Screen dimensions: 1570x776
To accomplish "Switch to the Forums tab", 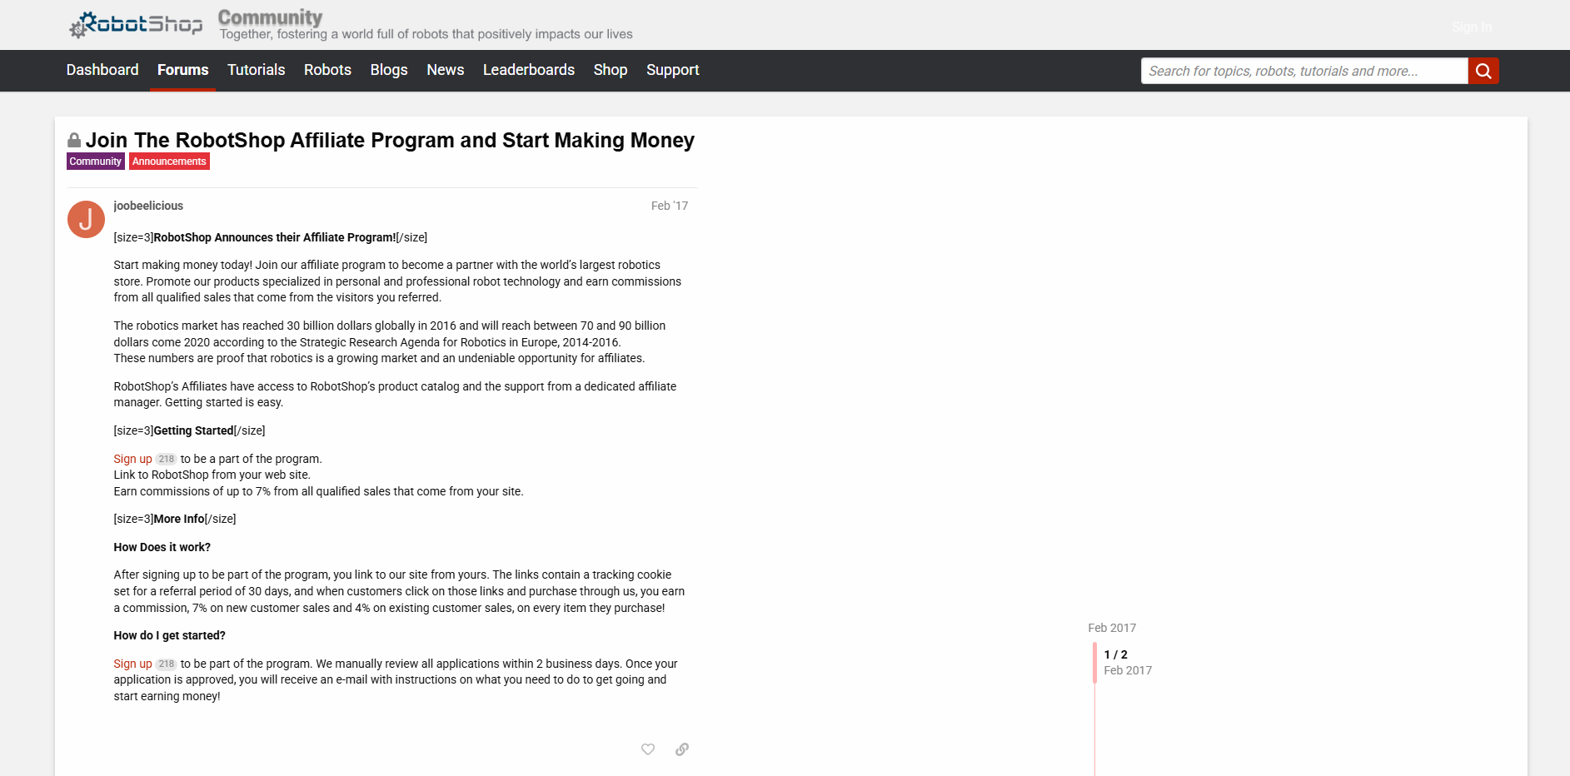I will point(182,70).
